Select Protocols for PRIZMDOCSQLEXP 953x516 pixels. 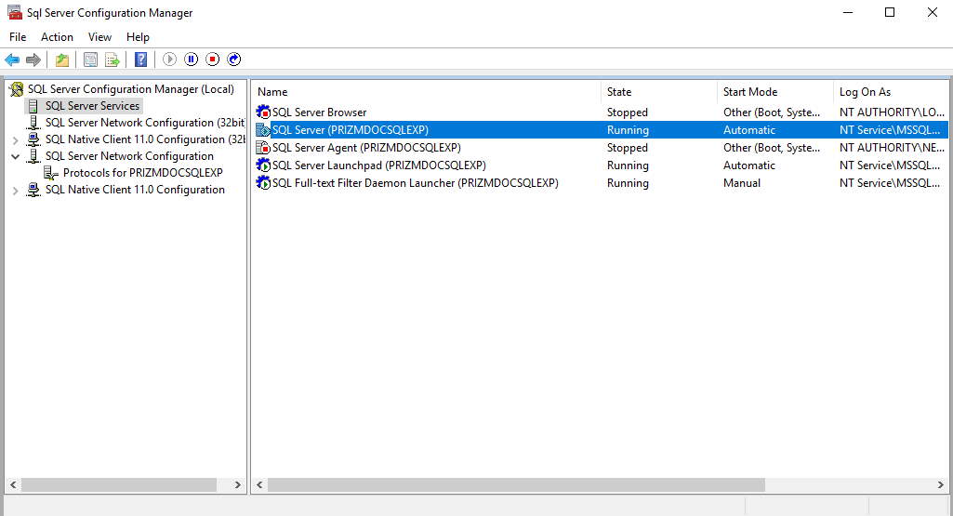[143, 173]
